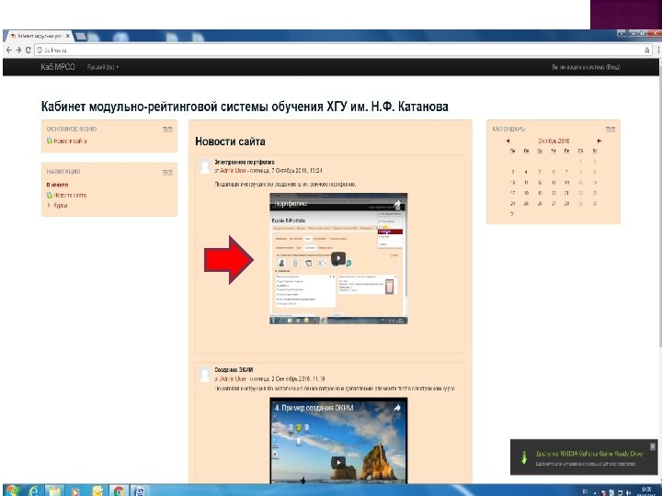Open File Explorer from taskbar
Screen dimensions: 662x496
point(54,490)
